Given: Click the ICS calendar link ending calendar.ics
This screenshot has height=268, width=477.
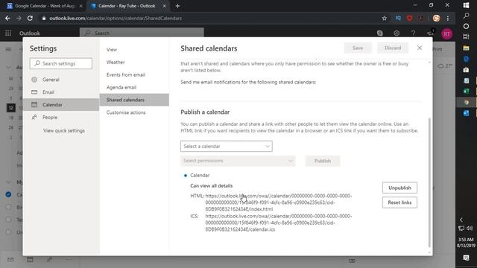Looking at the screenshot, I should [278, 223].
